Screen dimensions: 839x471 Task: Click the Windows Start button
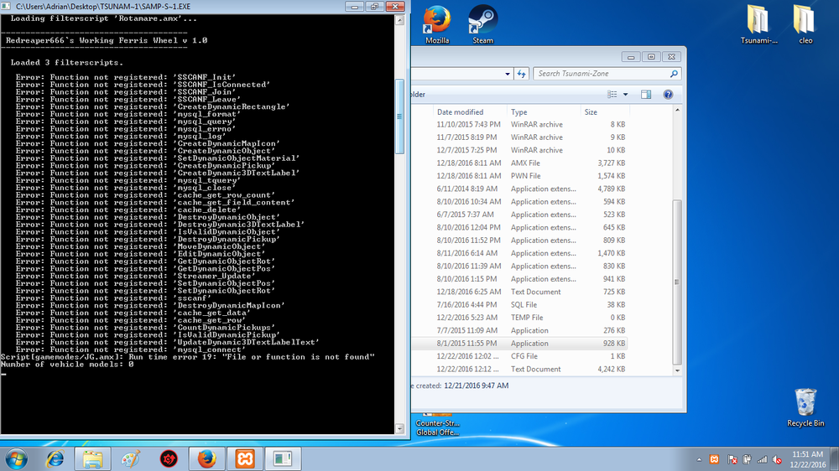[x=17, y=458]
